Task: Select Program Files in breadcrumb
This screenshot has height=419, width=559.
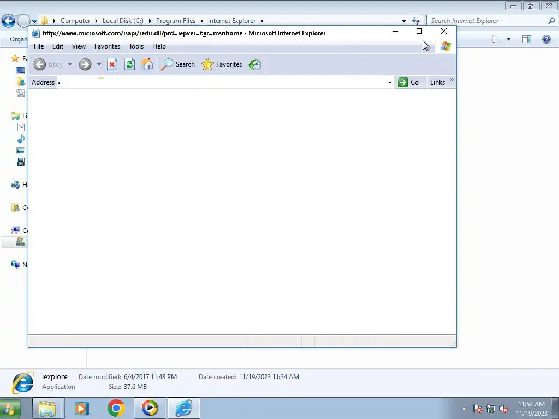Action: coord(176,21)
